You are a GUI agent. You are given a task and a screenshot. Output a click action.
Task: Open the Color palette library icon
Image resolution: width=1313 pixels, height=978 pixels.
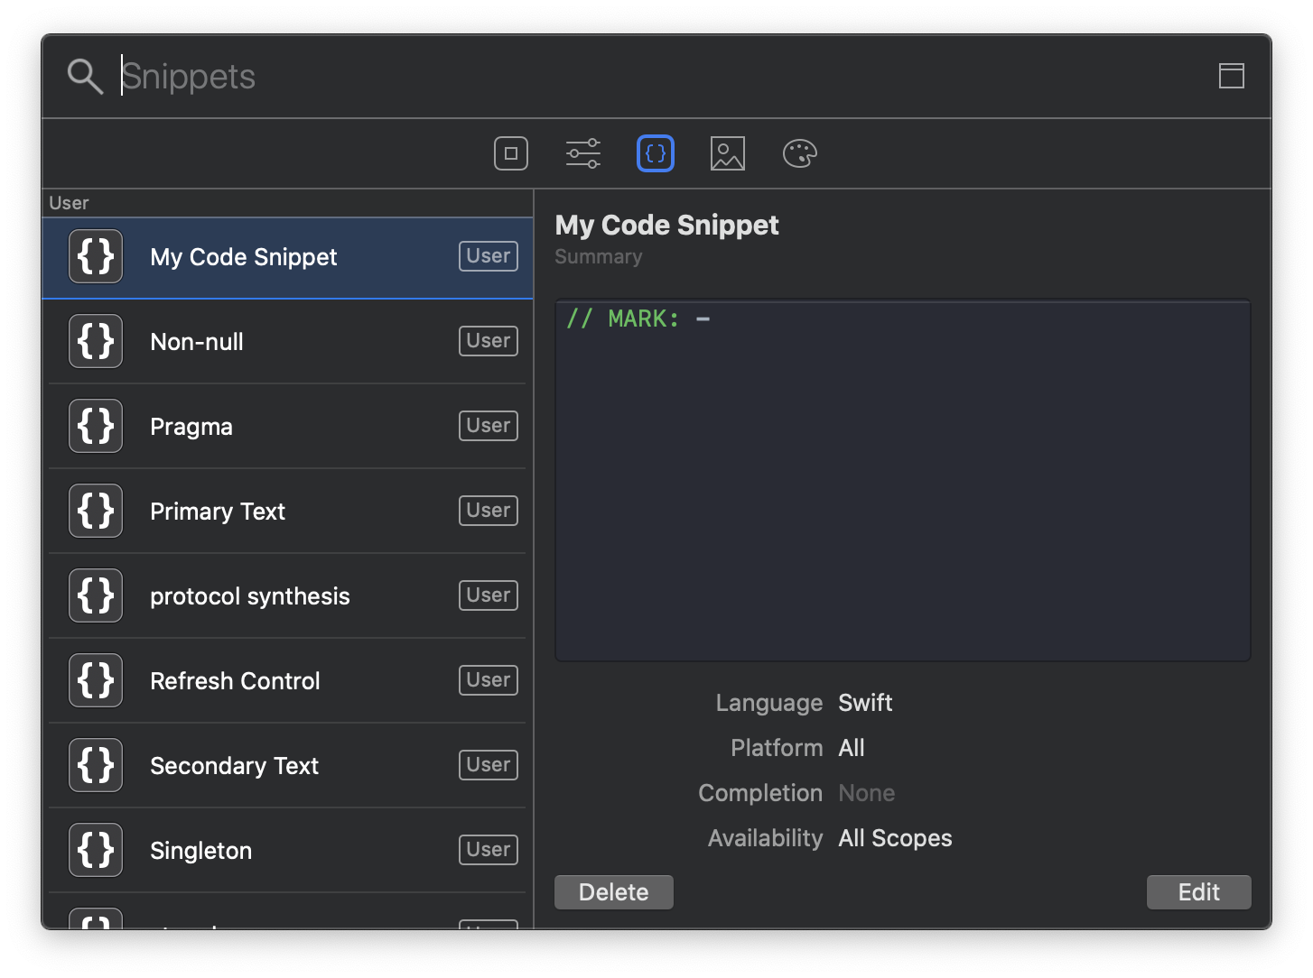tap(800, 153)
